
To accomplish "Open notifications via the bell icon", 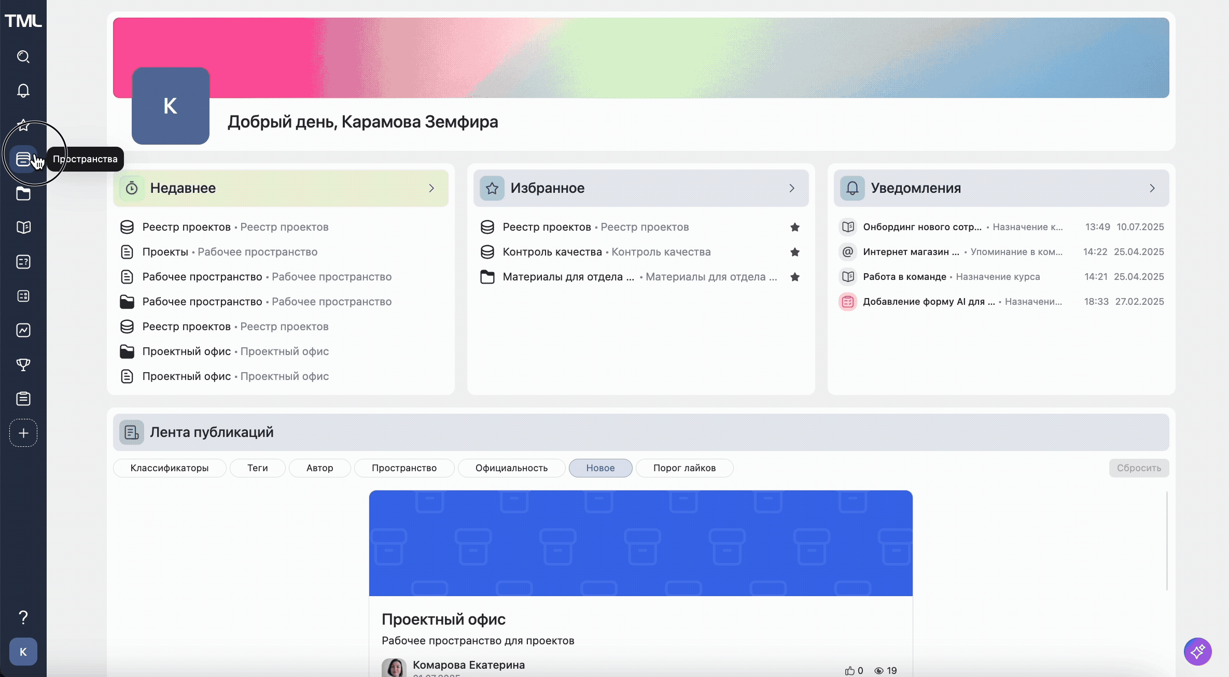I will tap(23, 90).
